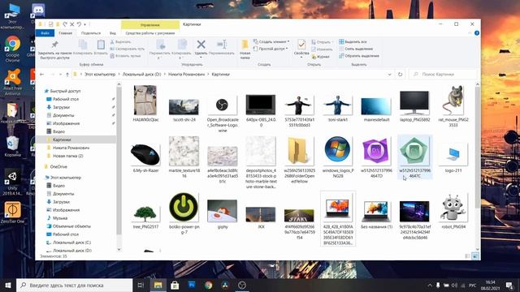Image resolution: width=520 pixels, height=292 pixels.
Task: Expand the Создать элемент dropdown
Action: point(271,41)
